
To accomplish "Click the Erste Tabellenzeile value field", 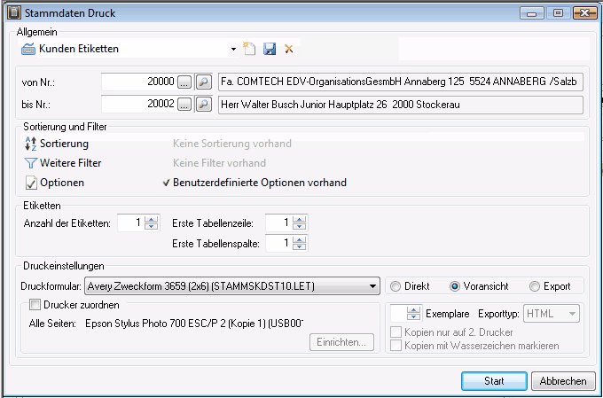I will point(278,222).
